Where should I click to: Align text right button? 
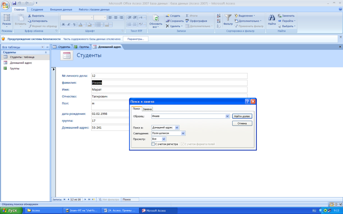point(121,18)
